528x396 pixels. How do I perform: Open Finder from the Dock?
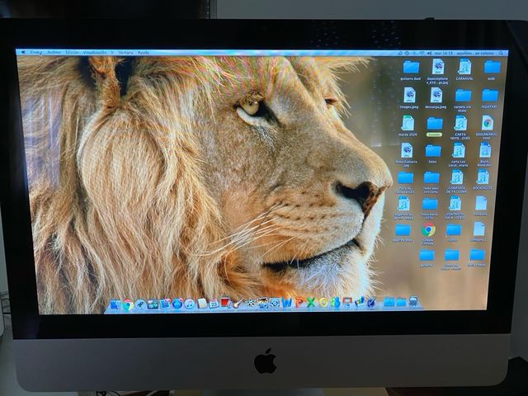115,304
